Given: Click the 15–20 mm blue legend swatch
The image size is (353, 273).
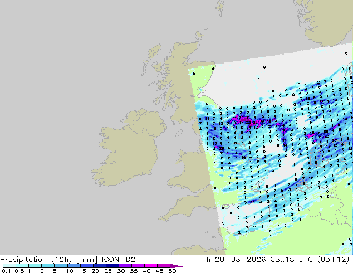Looking at the screenshot, I should (x=86, y=266).
